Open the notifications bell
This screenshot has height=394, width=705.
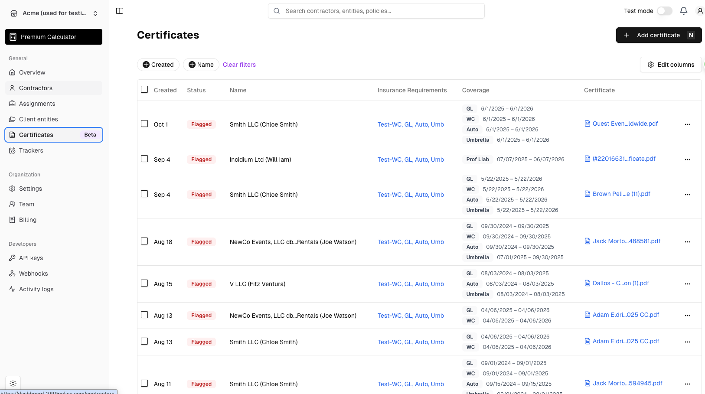coord(683,11)
